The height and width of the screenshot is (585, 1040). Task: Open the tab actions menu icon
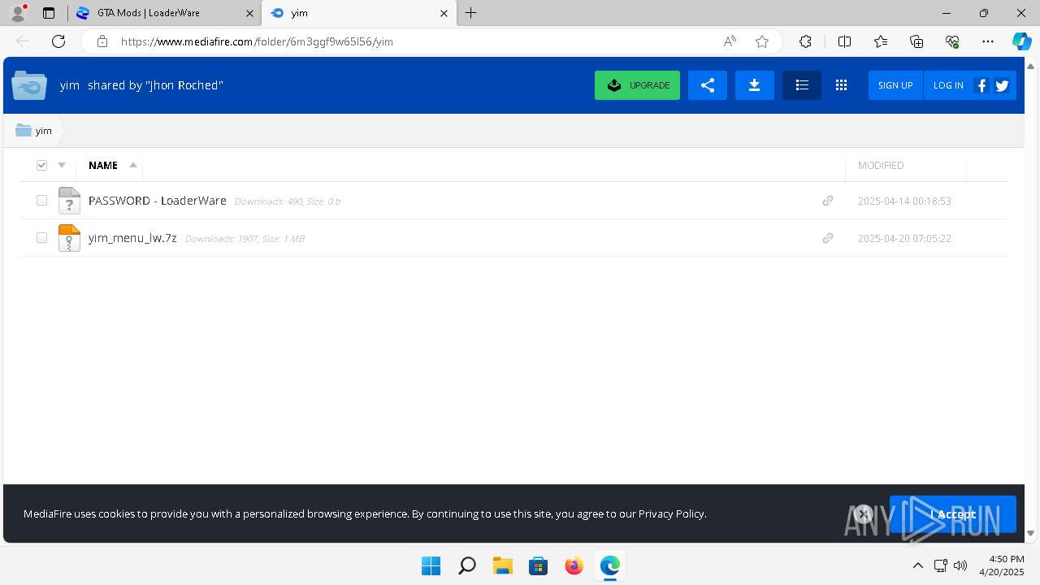(49, 13)
